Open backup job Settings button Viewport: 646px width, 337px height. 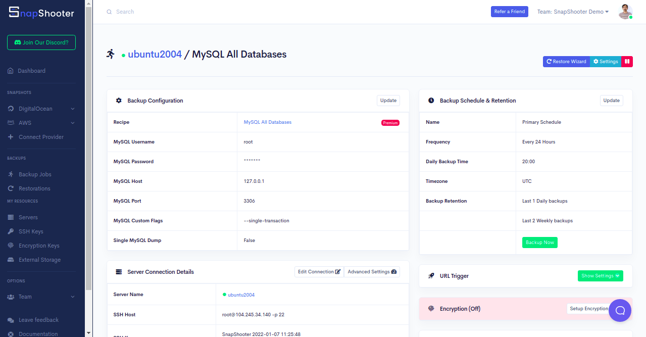pos(605,62)
